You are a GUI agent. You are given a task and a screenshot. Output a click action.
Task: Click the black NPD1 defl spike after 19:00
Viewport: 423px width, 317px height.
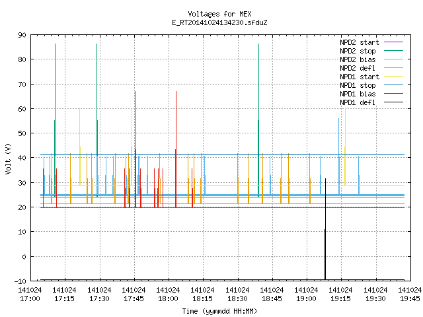[x=325, y=229]
